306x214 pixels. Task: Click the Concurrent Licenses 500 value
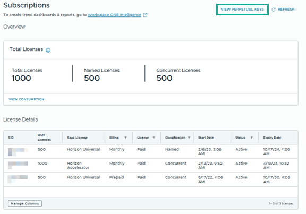point(164,78)
